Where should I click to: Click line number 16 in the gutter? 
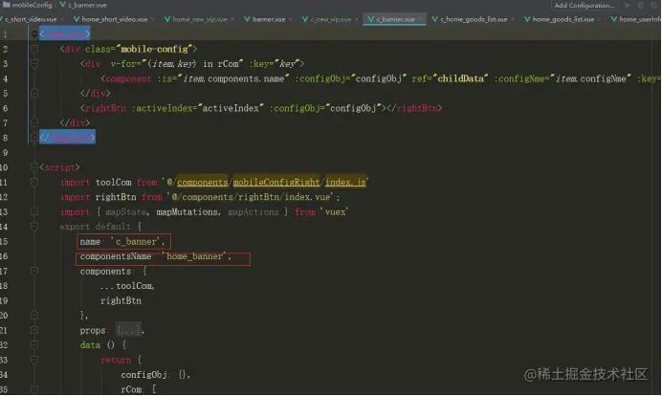coord(4,256)
